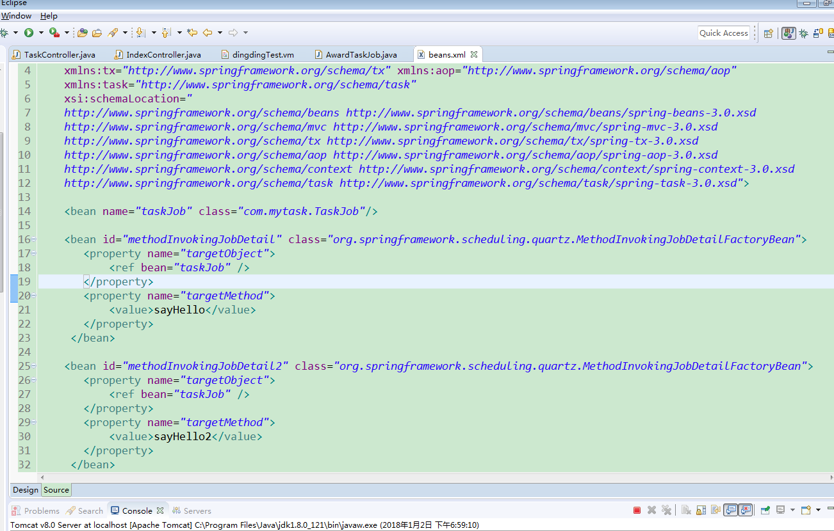Click the green Run button

(x=28, y=33)
